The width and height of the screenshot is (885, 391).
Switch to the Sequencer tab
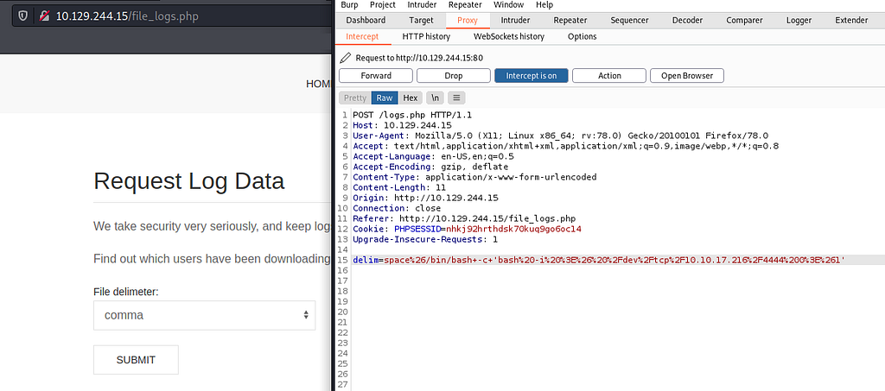tap(630, 20)
